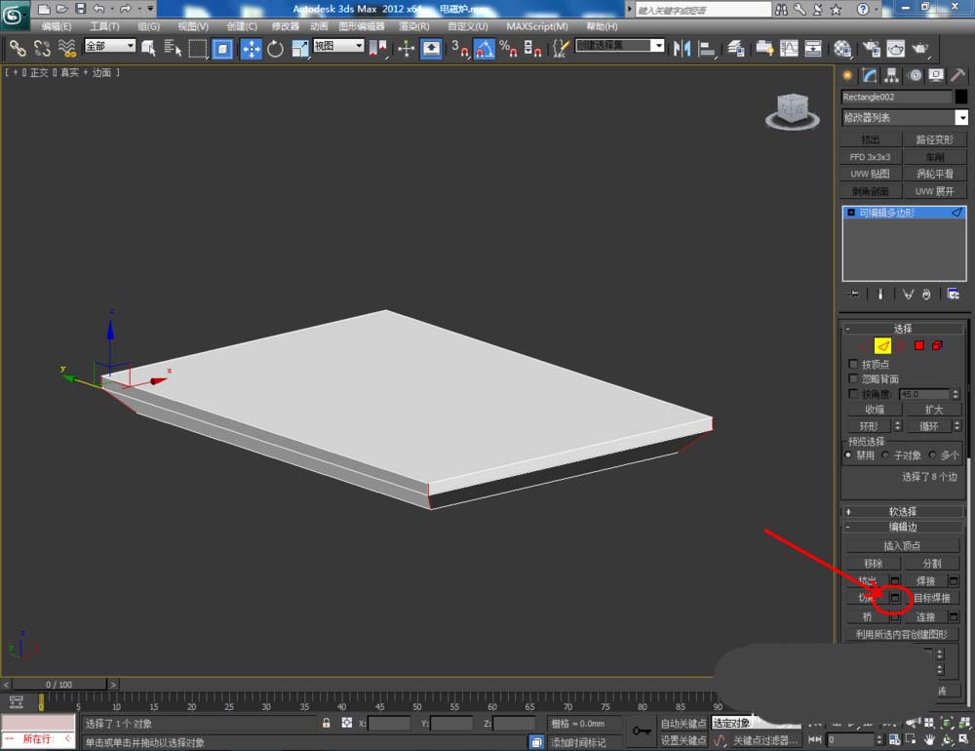This screenshot has height=751, width=975.
Task: Open the MAXScript(M) menu
Action: tap(536, 26)
